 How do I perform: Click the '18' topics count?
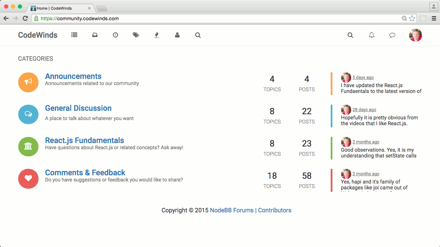[x=272, y=176]
